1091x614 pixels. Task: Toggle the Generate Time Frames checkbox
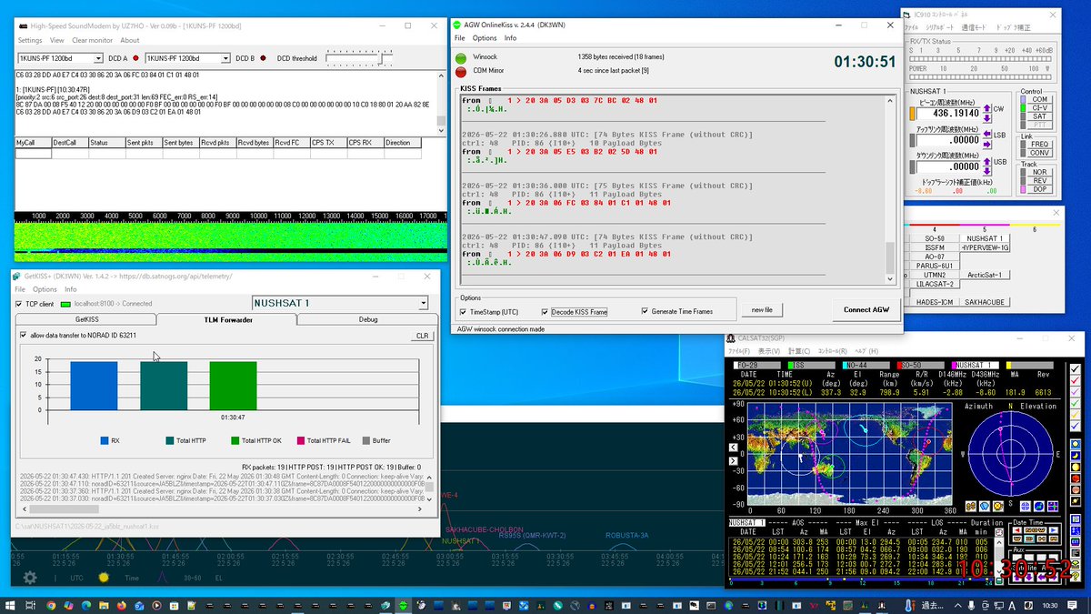click(646, 311)
